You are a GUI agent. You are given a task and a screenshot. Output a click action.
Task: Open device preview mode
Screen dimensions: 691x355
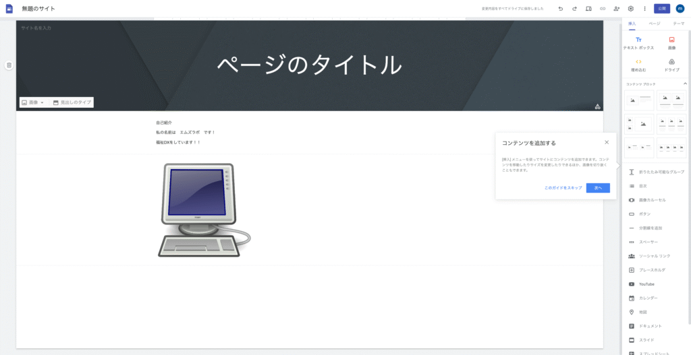click(588, 8)
